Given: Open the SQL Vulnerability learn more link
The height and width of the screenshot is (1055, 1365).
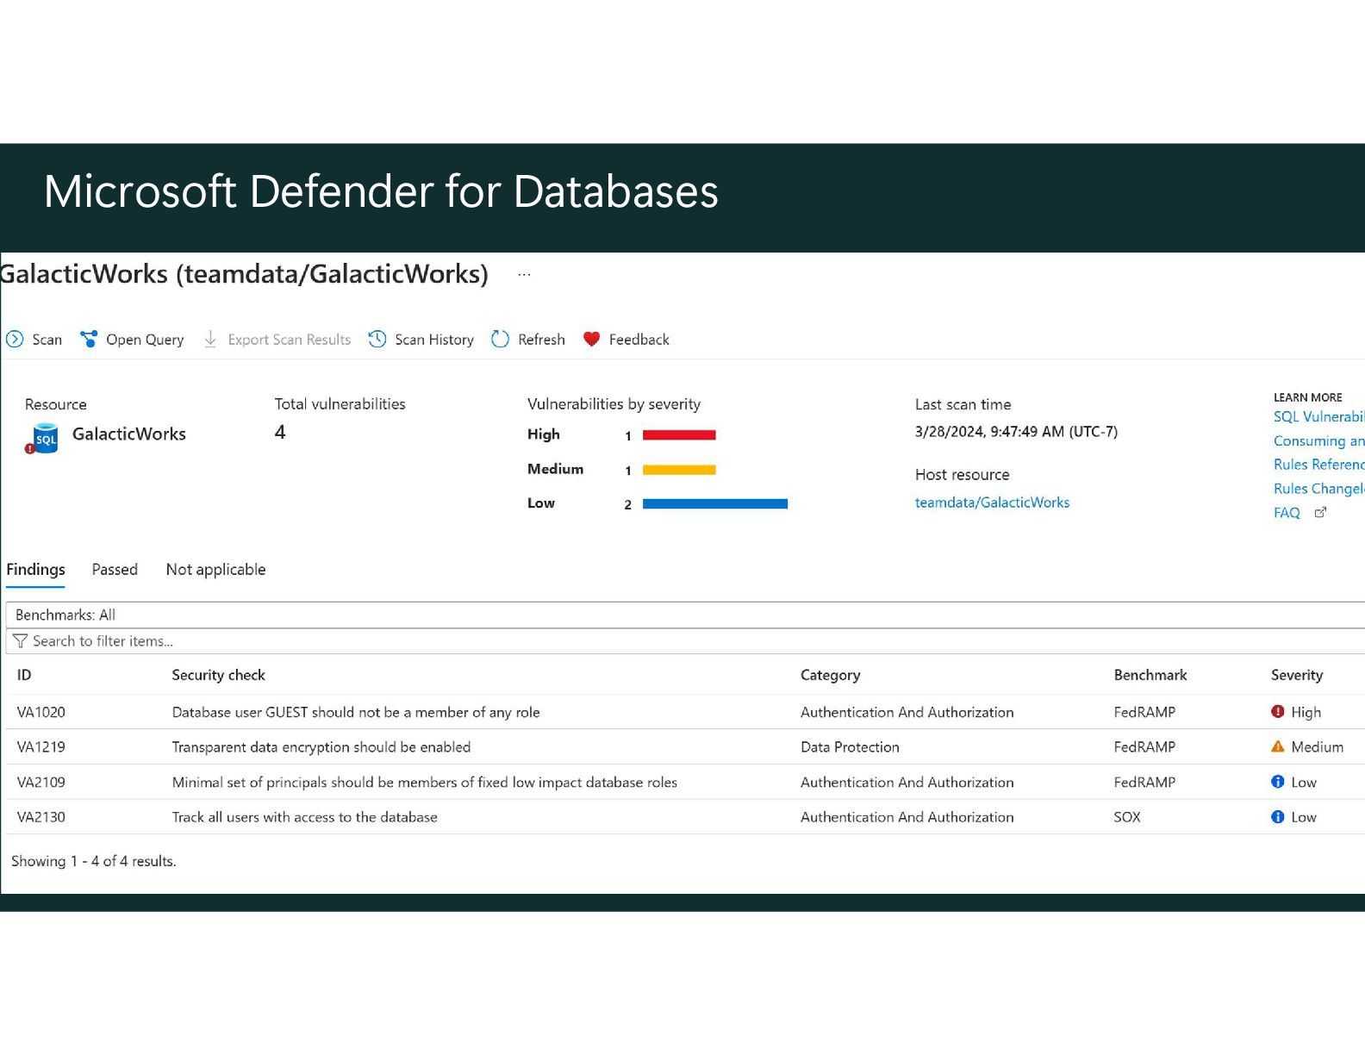Looking at the screenshot, I should tap(1318, 417).
